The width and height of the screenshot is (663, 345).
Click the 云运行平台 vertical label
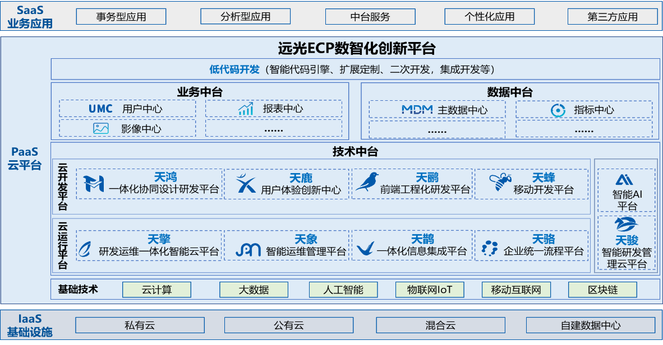(x=63, y=245)
